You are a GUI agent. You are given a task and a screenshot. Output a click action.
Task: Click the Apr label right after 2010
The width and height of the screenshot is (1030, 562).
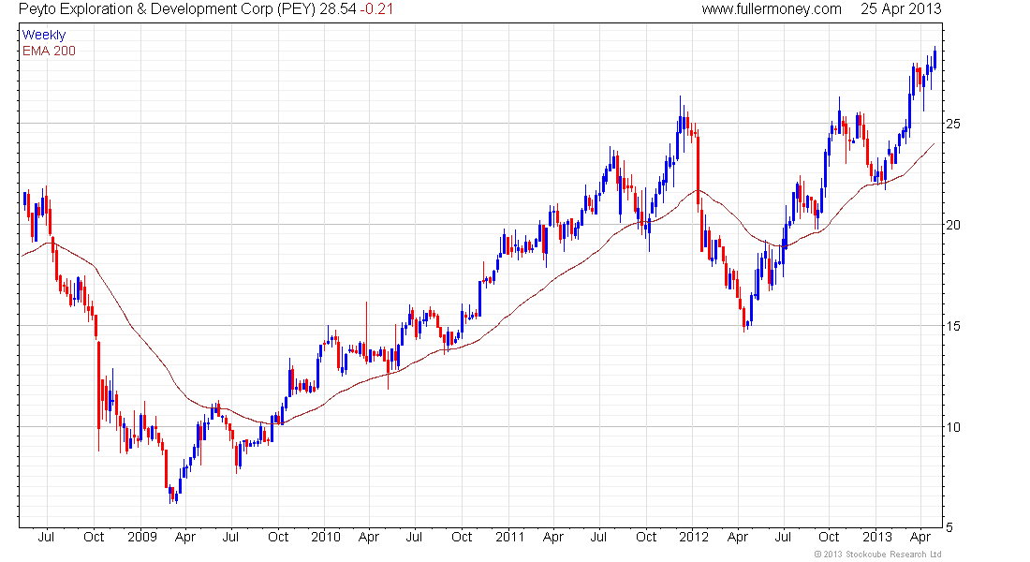pos(369,538)
